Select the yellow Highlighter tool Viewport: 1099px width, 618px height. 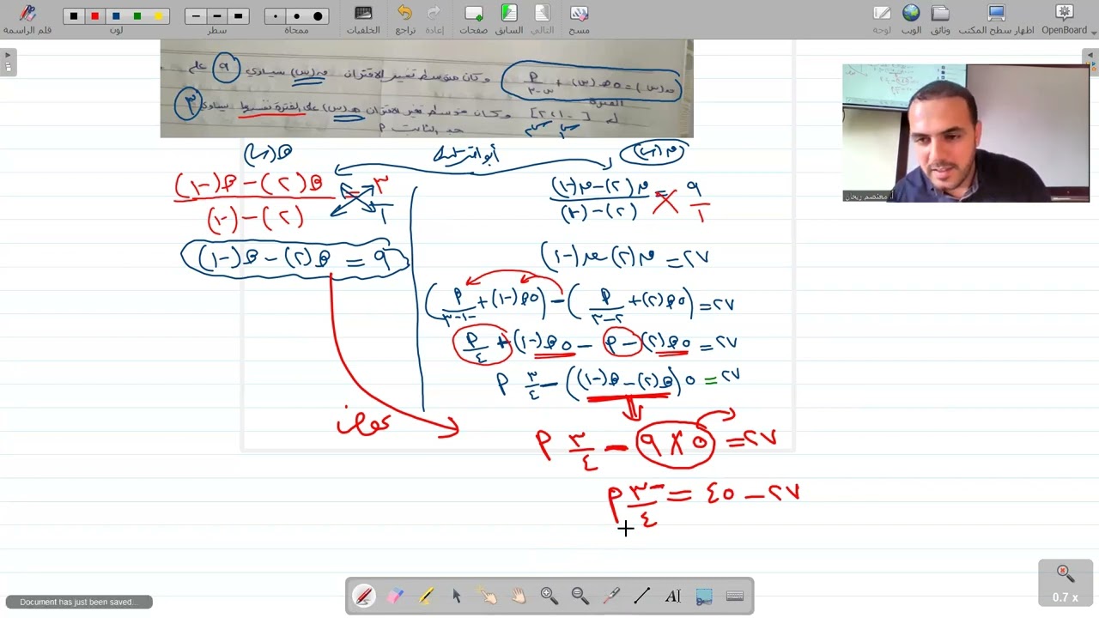426,596
